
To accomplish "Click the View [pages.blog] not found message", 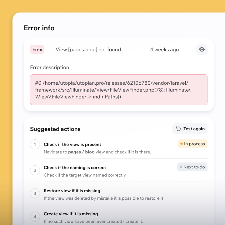I will [89, 49].
